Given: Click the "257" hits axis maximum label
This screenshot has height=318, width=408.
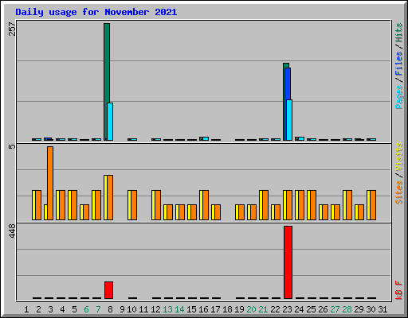Looking at the screenshot, I should pyautogui.click(x=12, y=29).
